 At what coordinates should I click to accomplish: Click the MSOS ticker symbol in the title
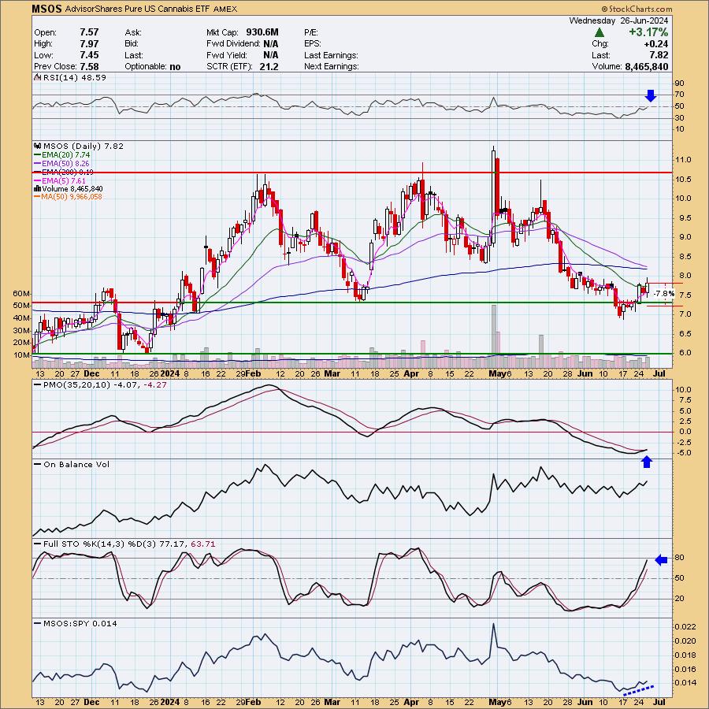(47, 9)
